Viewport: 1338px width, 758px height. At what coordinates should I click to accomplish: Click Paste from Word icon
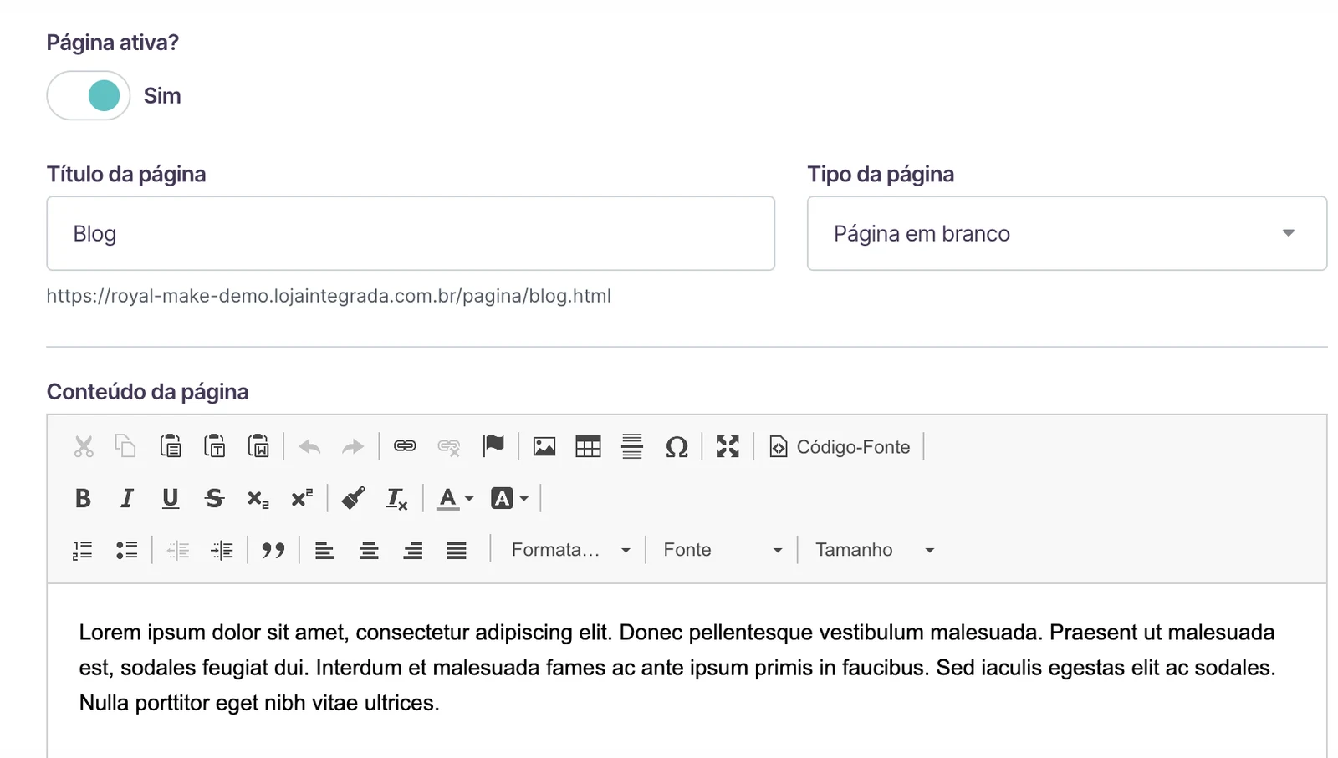coord(258,446)
